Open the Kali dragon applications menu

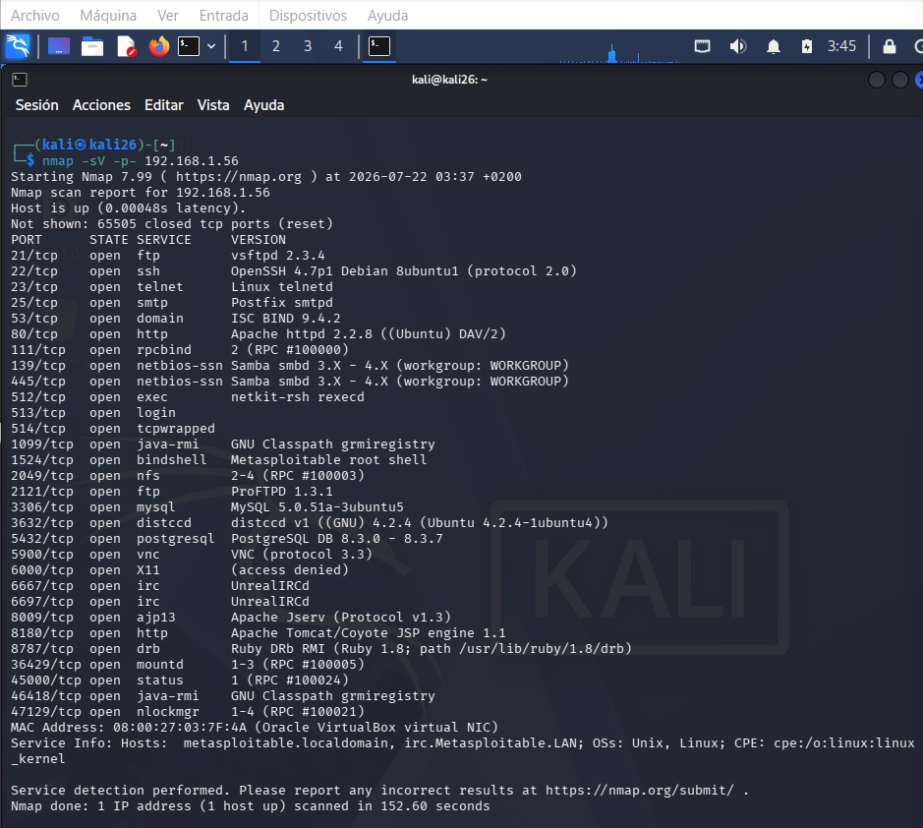(x=17, y=46)
